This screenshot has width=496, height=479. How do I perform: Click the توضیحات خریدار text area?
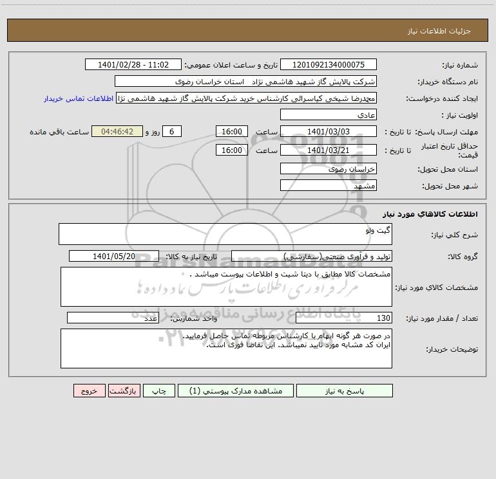226,348
